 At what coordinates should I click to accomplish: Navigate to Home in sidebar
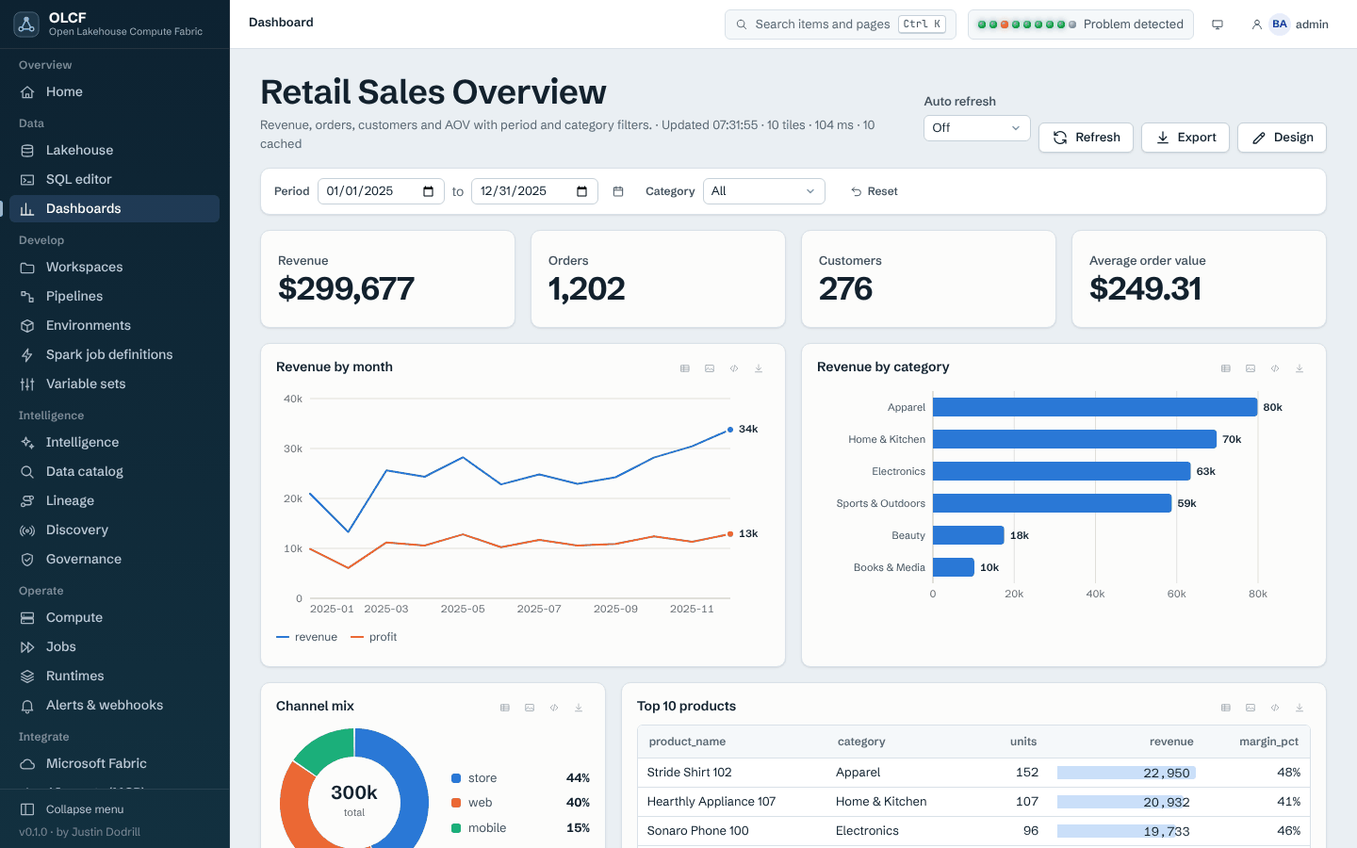pos(114,91)
